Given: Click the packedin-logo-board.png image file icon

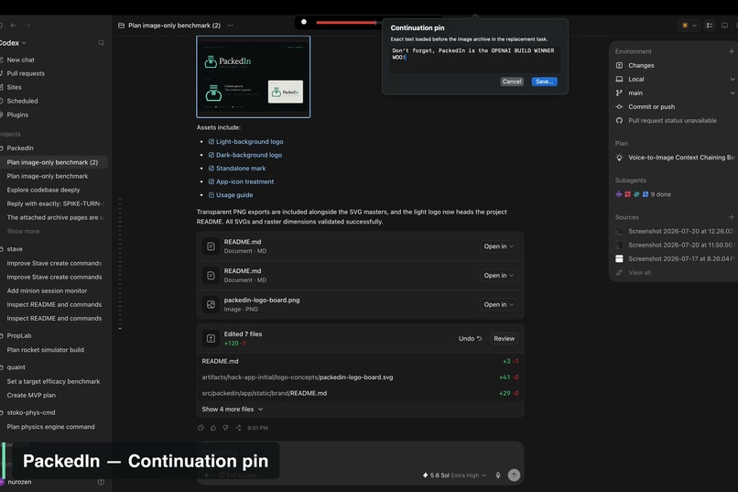Looking at the screenshot, I should [211, 304].
